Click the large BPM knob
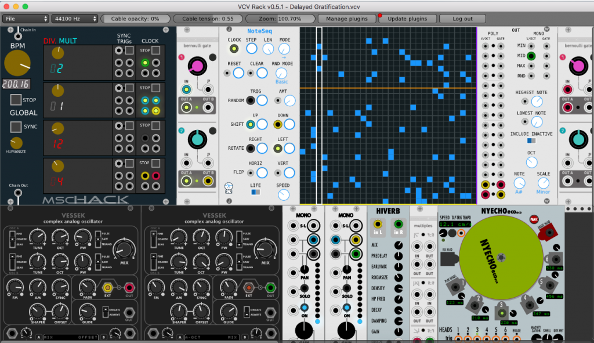Image resolution: width=594 pixels, height=343 pixels. (17, 63)
